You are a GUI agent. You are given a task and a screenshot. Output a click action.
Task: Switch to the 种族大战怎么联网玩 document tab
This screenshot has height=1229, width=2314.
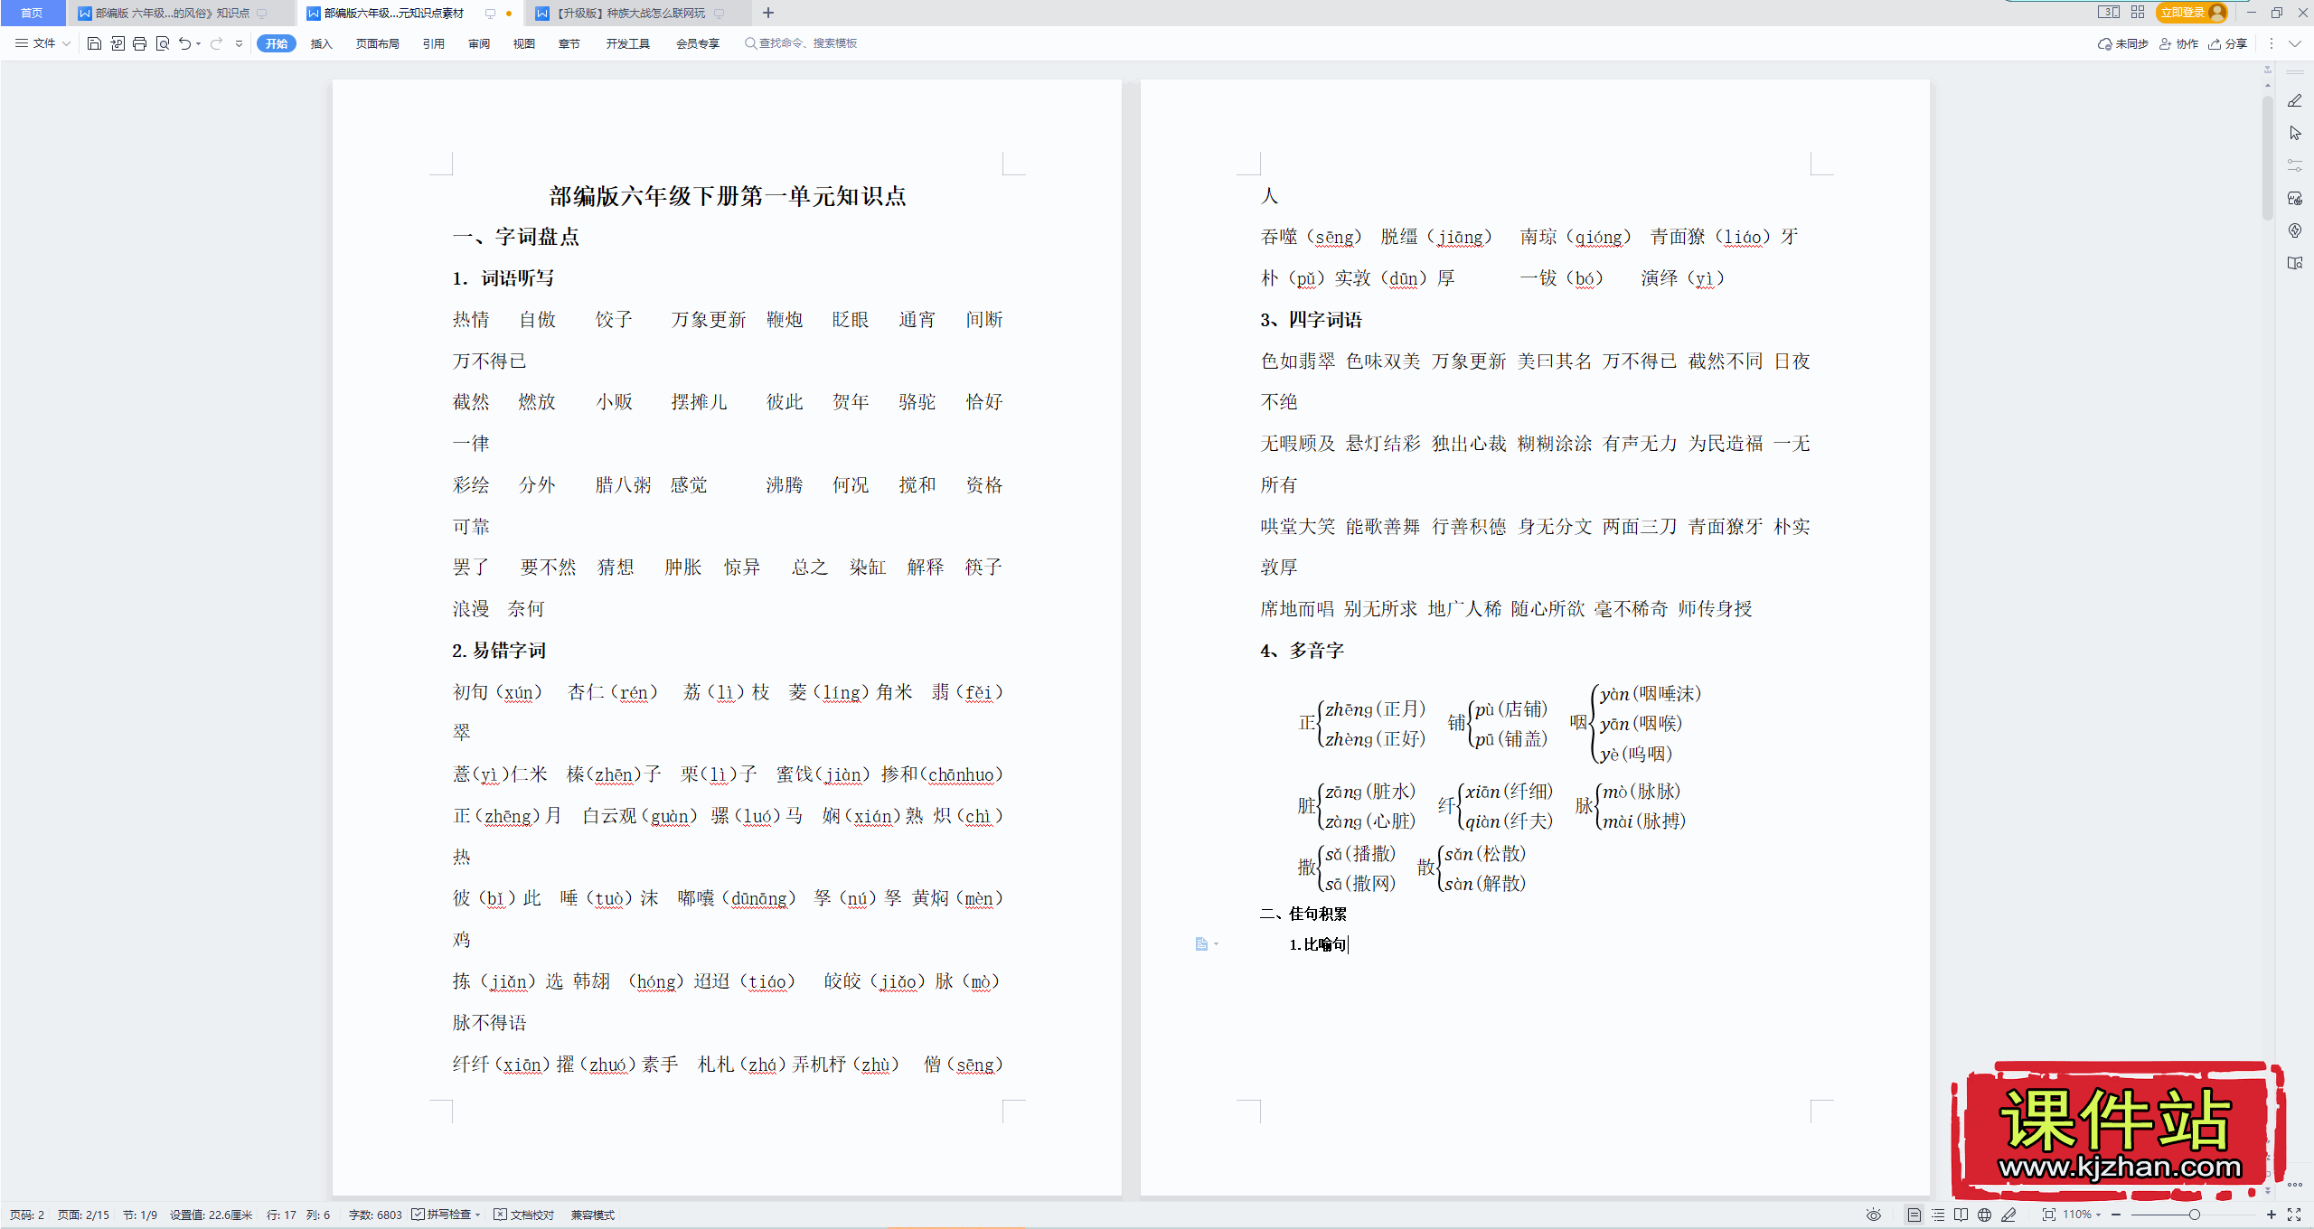[x=630, y=13]
